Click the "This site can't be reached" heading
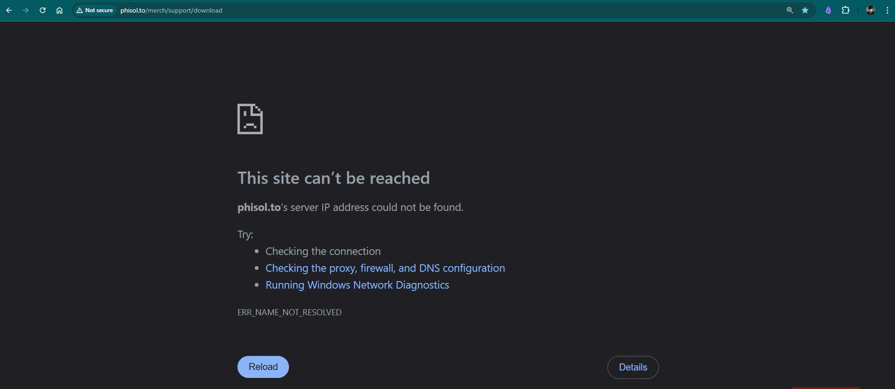 (334, 178)
